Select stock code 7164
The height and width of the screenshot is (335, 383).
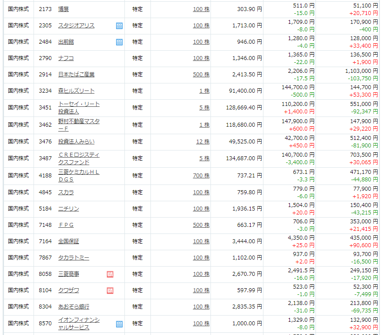click(x=45, y=241)
